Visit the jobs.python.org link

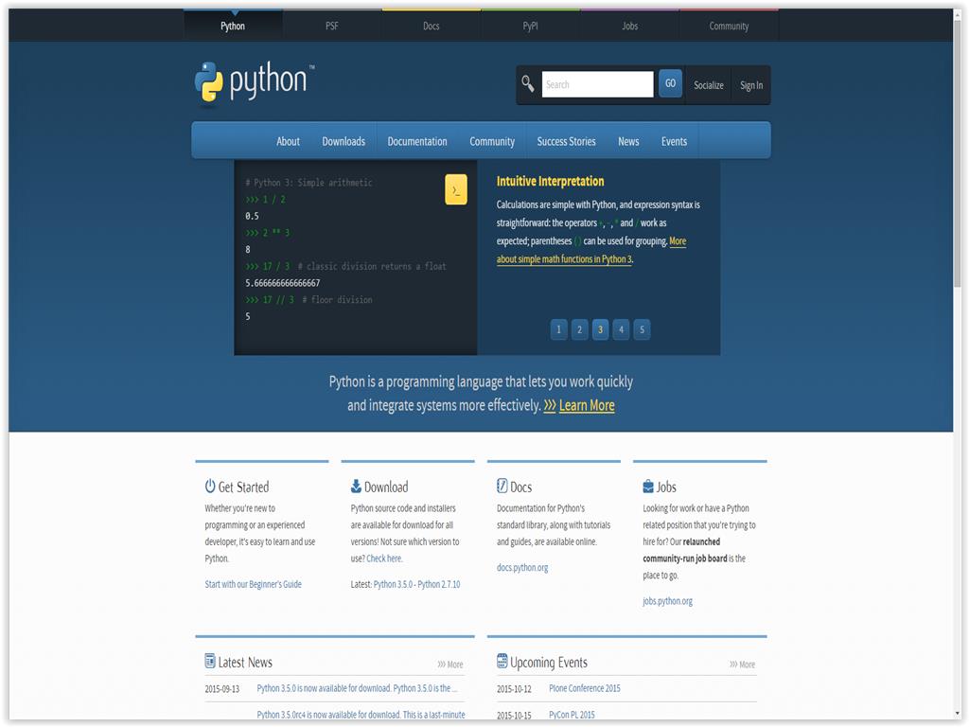(x=667, y=601)
